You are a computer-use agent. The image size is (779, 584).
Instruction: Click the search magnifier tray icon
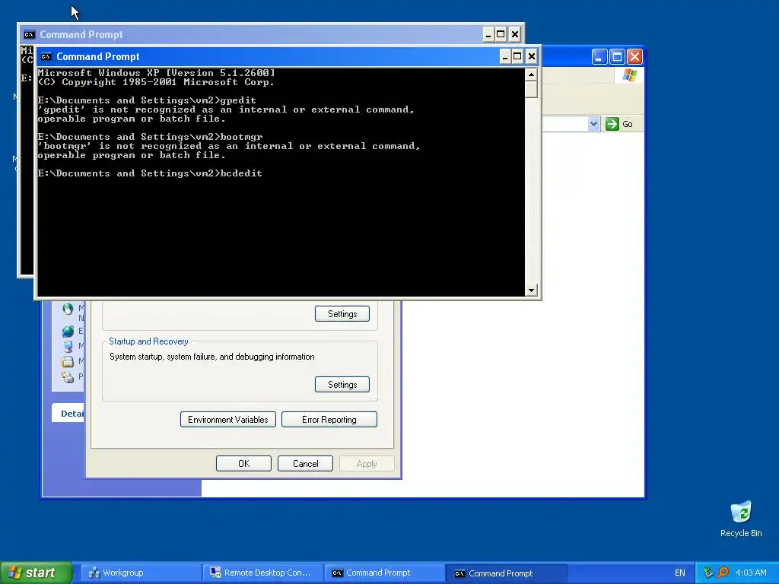723,573
